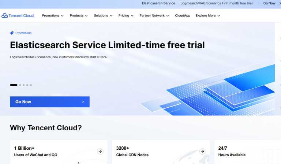Click Go Now in the top banner
Viewport: 281px width, 164px height.
pyautogui.click(x=269, y=3)
